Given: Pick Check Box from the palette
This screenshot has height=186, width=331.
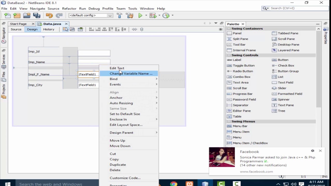Looking at the screenshot, I should [x=286, y=65].
